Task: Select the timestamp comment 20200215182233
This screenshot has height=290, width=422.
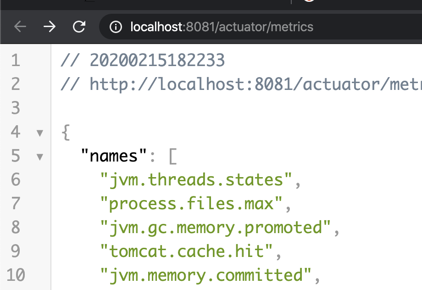Action: (x=143, y=60)
